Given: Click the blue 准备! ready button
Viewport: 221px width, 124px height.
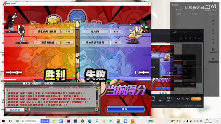Looking at the screenshot, I should coord(126,109).
